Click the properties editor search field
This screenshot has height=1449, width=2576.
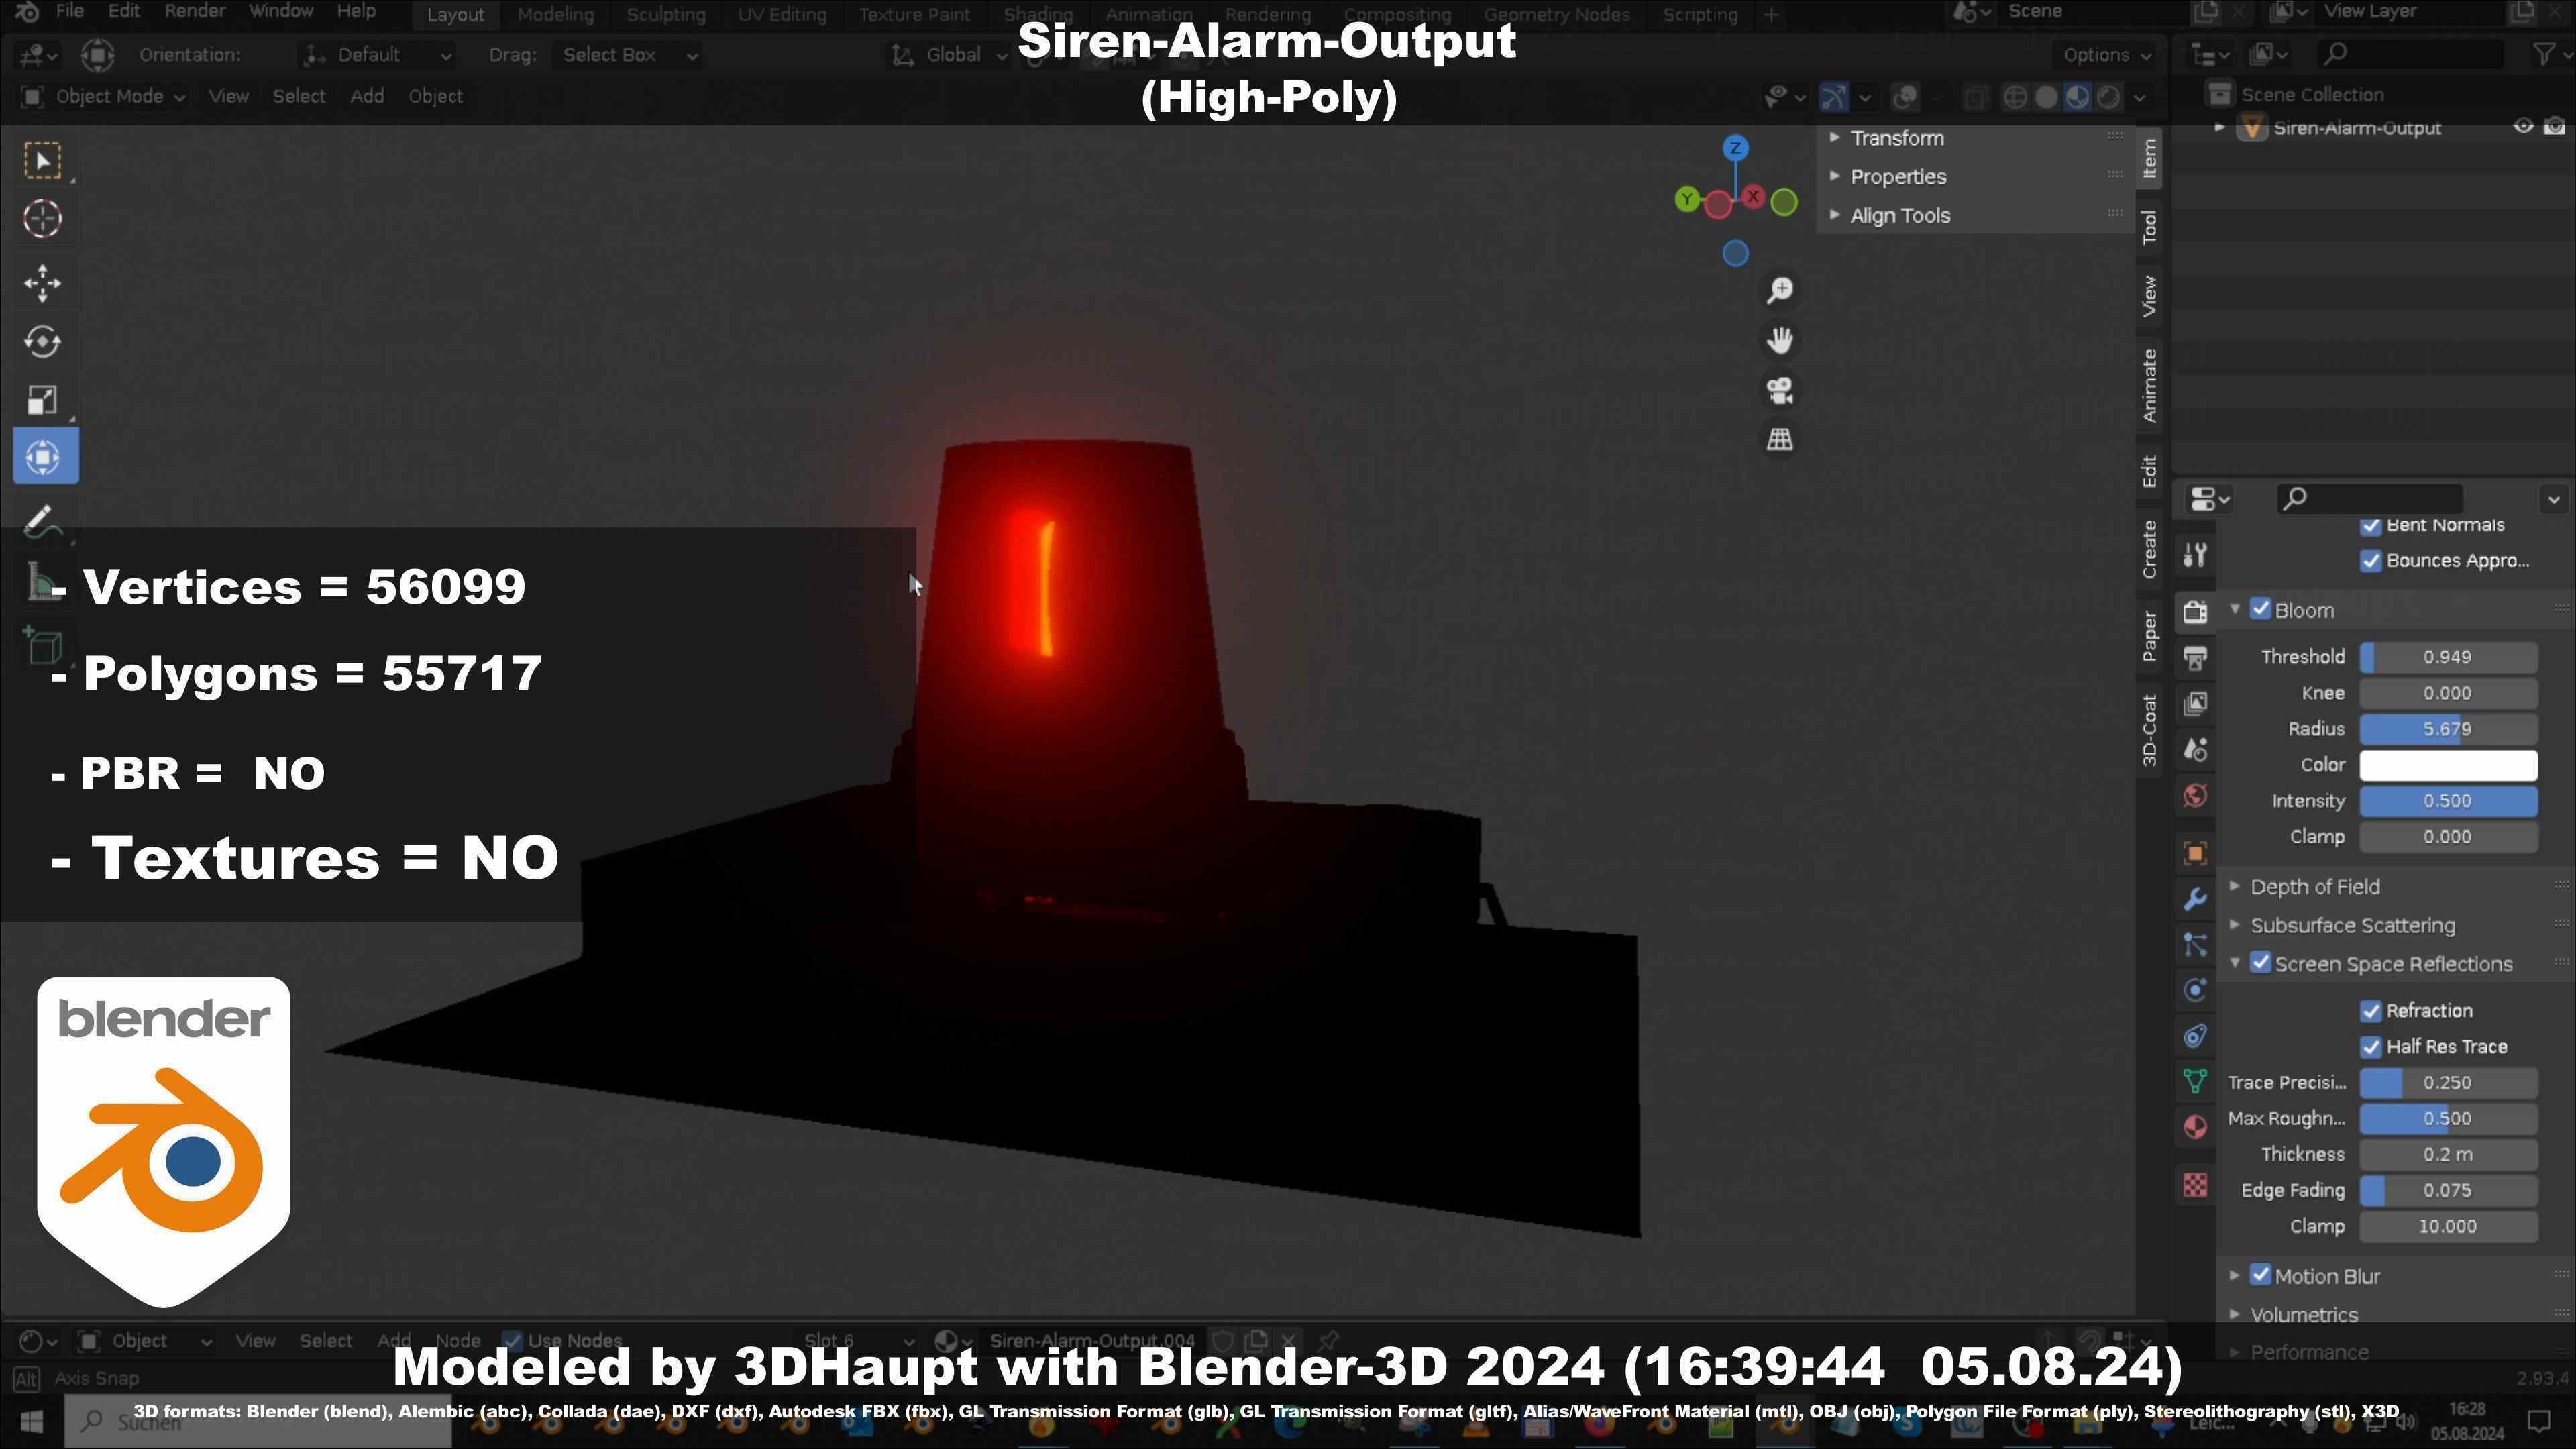coord(2370,498)
